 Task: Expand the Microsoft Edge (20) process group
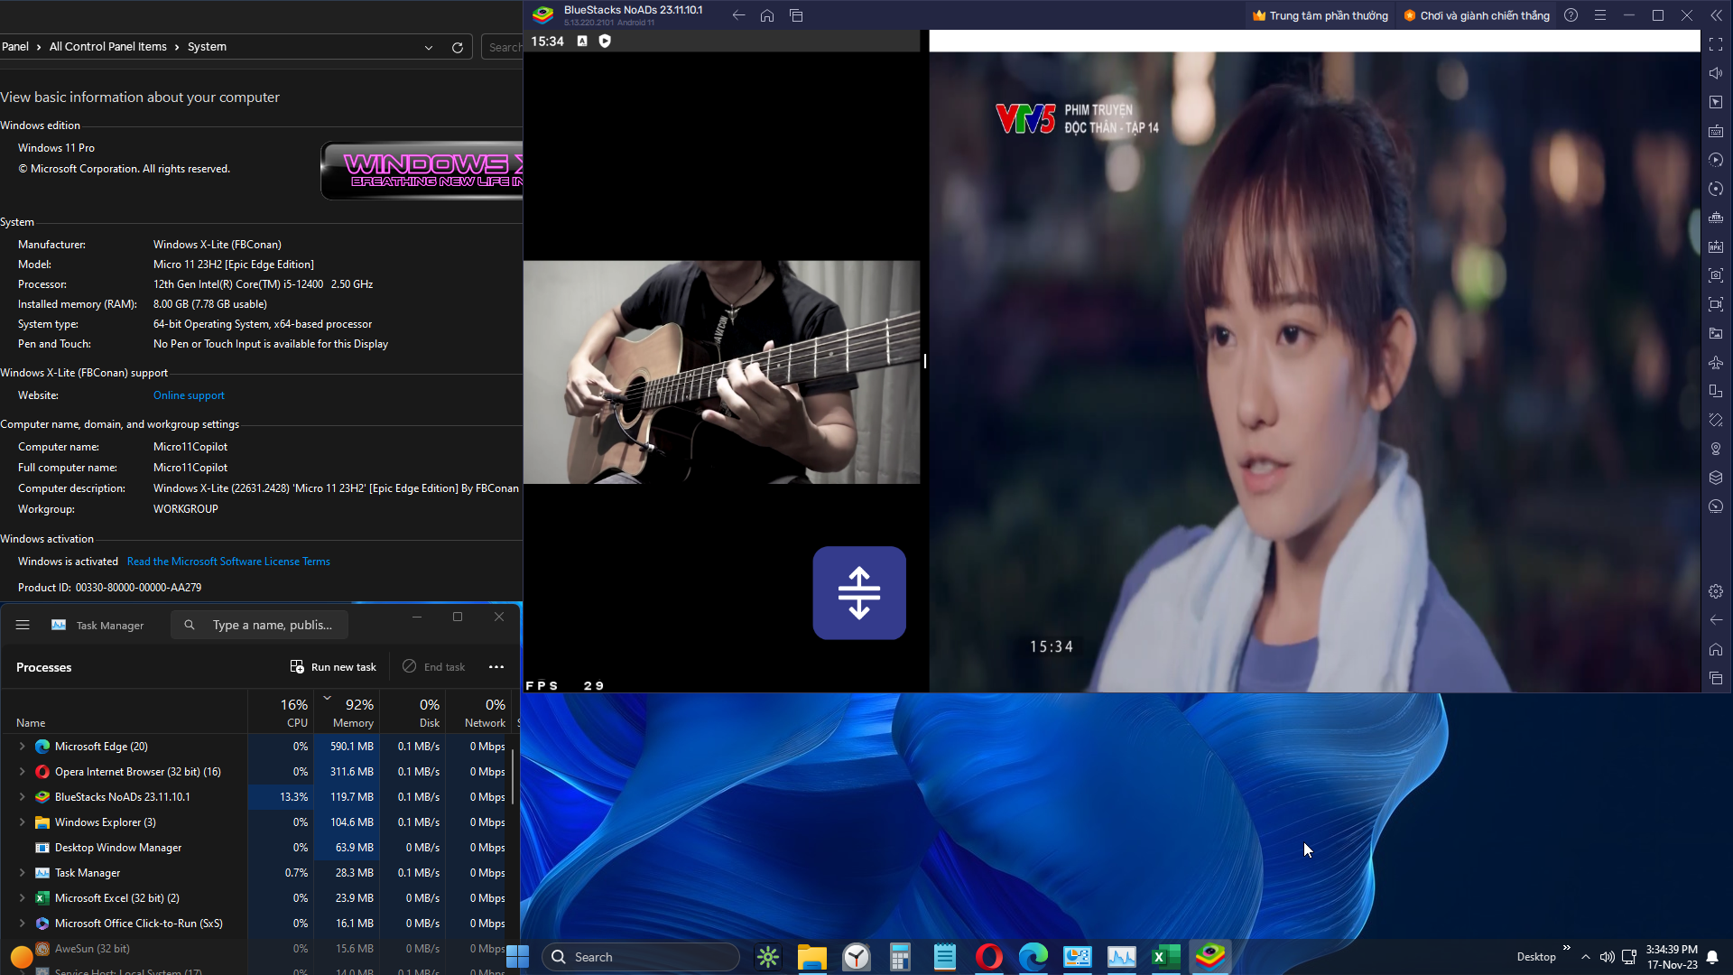tap(22, 747)
